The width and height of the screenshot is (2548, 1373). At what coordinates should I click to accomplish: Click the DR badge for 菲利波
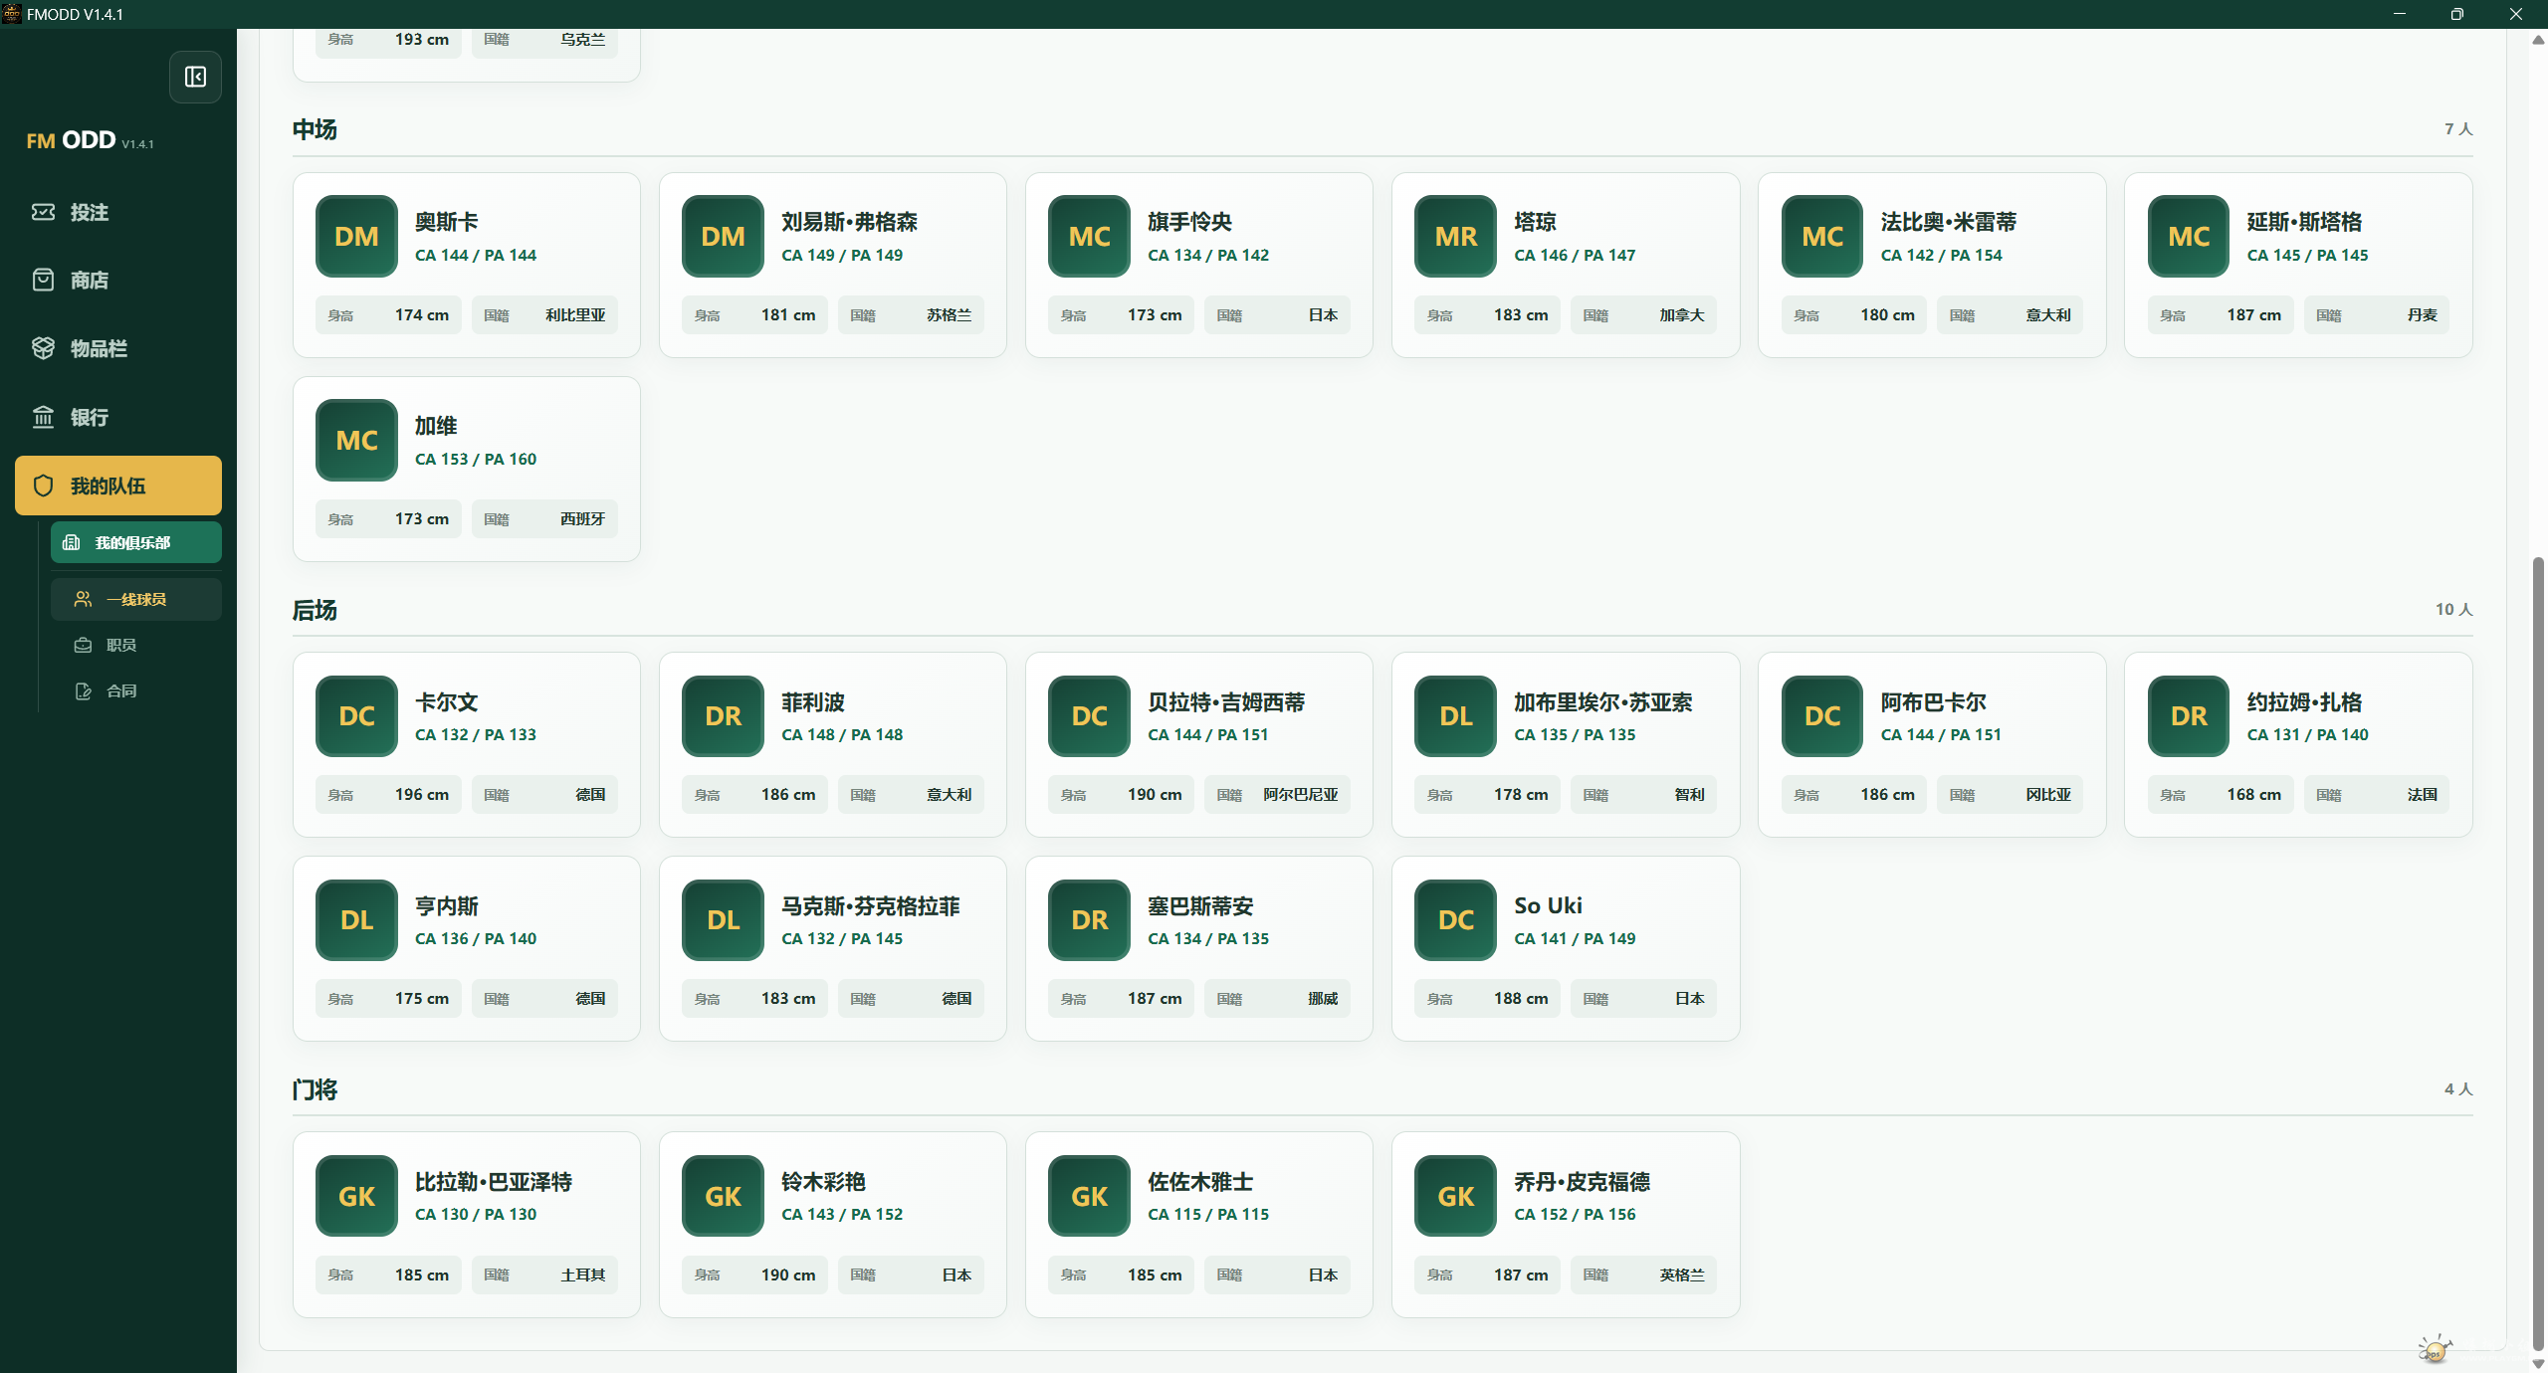[x=723, y=716]
